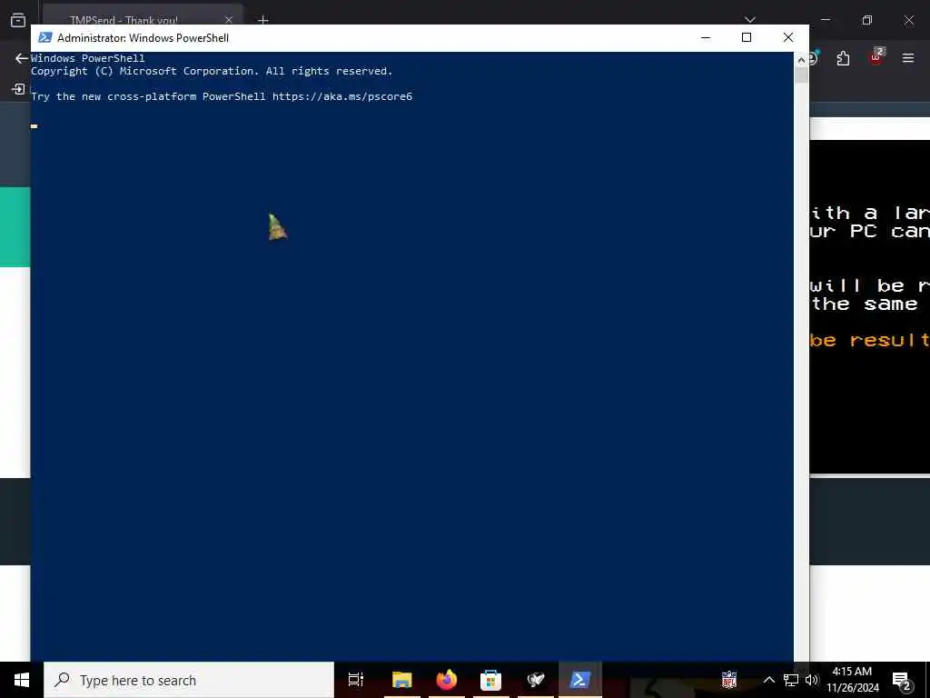Screen dimensions: 930x698
Task: Open the Windows Start menu
Action: pos(22,680)
